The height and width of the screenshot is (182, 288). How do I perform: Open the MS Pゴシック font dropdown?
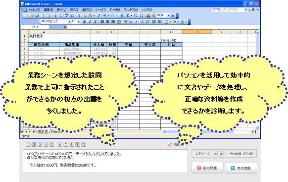pos(69,22)
